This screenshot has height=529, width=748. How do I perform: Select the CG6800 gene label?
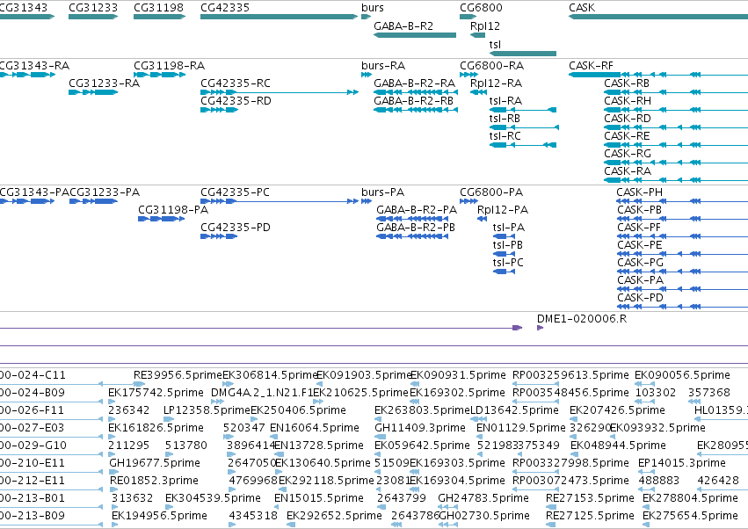[x=481, y=8]
